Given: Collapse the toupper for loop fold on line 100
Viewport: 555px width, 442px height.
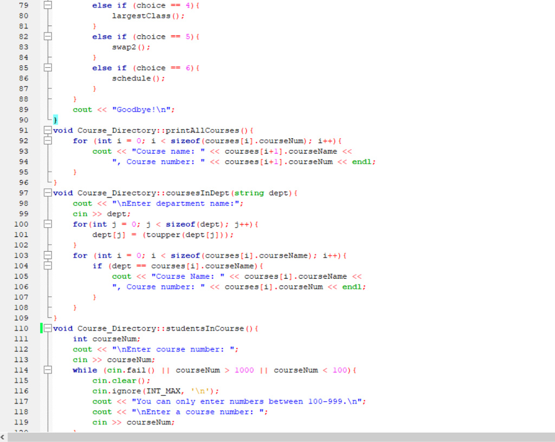Looking at the screenshot, I should (48, 224).
